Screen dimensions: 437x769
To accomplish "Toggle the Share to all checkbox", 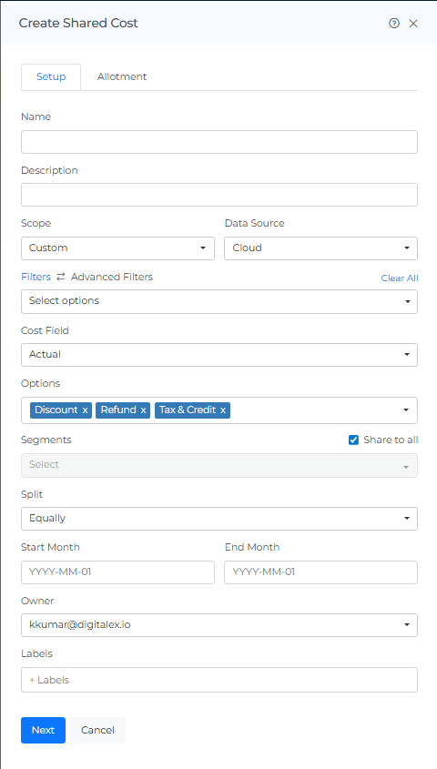I will point(353,440).
